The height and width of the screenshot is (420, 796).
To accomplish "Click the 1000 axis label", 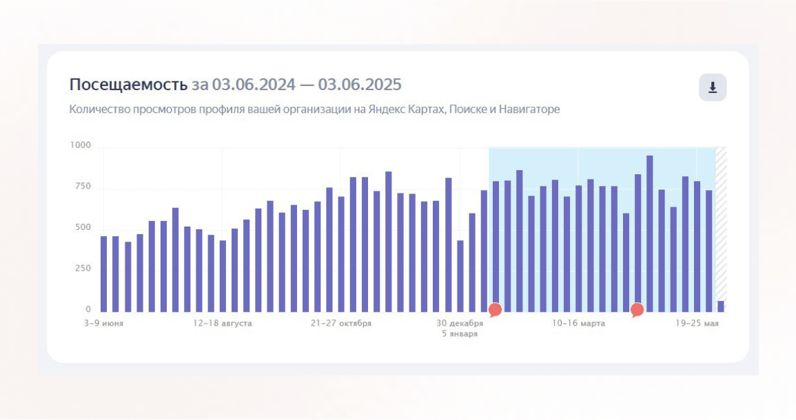I will (80, 145).
